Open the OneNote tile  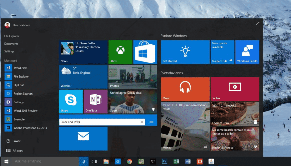96,101
